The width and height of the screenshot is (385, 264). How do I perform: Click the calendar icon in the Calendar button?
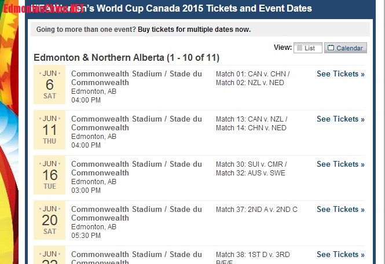331,48
